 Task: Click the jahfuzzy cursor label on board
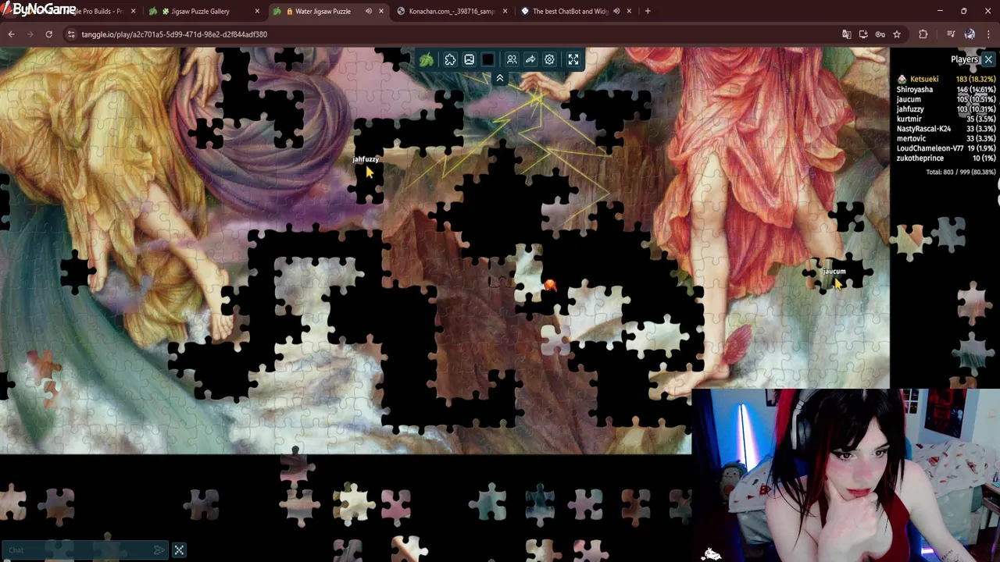366,159
